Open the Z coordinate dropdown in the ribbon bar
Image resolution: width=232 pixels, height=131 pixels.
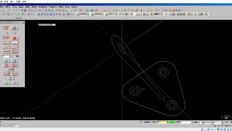(117, 14)
